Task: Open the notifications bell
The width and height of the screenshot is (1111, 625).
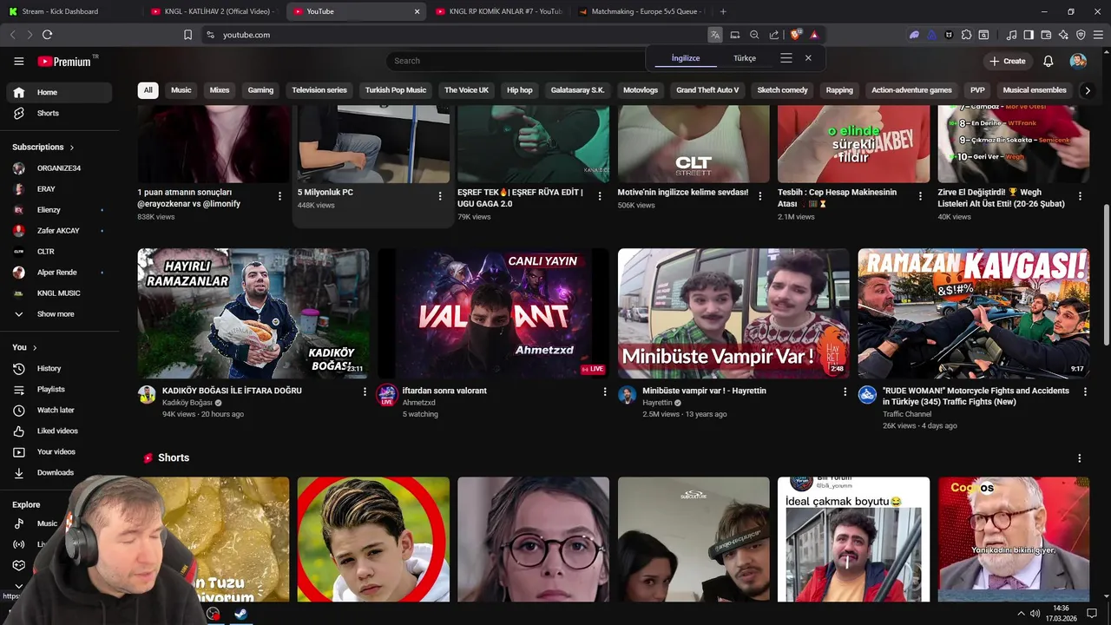Action: pos(1049,61)
